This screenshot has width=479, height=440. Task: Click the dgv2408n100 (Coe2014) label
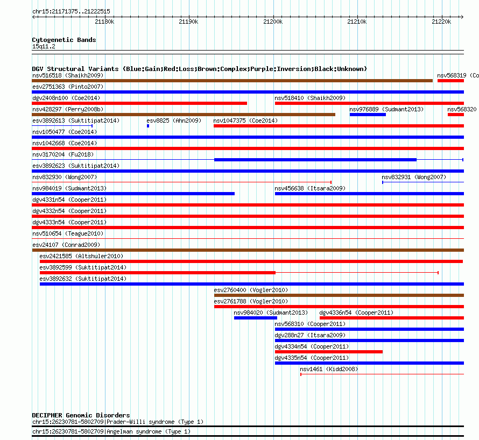click(x=66, y=98)
